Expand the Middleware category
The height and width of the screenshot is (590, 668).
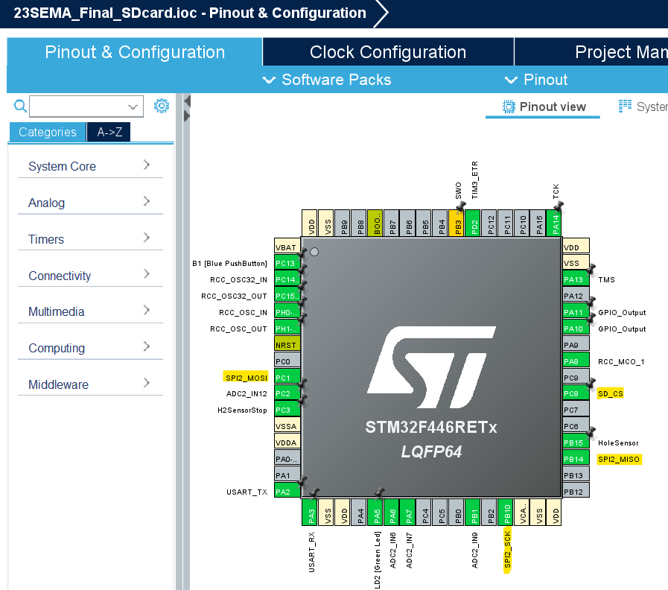click(90, 384)
